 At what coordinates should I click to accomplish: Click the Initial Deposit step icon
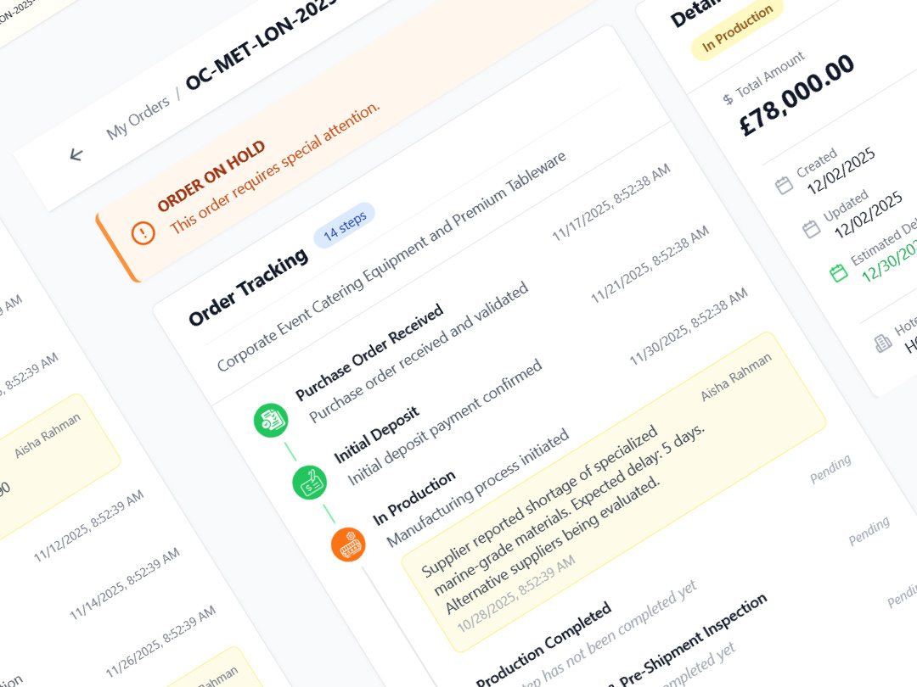pos(310,481)
